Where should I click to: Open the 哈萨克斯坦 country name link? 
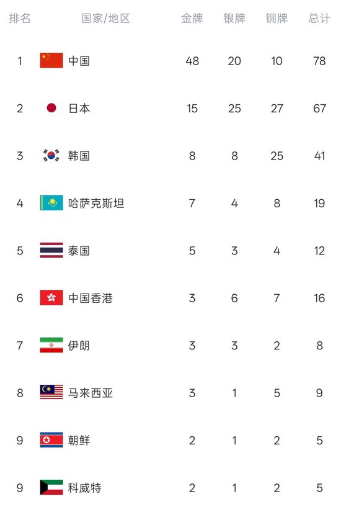(x=96, y=203)
